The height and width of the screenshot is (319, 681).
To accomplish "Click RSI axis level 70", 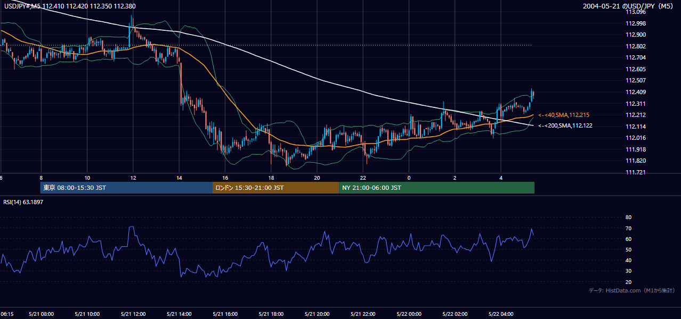I will click(628, 228).
